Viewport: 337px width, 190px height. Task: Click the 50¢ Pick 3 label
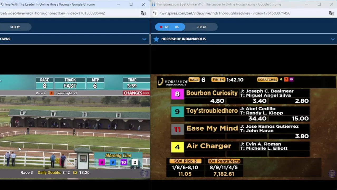185,161
